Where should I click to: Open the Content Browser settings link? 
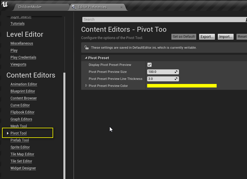click(23, 98)
